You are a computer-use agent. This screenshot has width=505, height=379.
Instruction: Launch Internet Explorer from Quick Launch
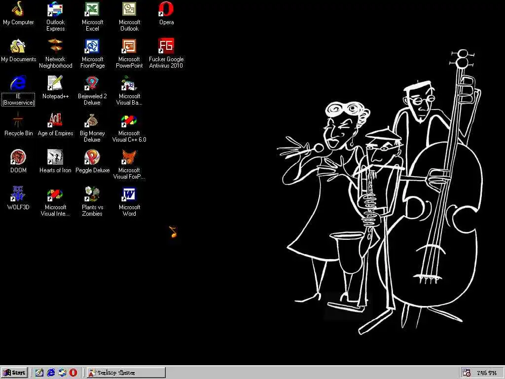[51, 373]
